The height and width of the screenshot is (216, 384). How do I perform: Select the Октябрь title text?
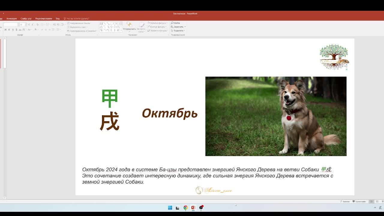click(x=169, y=113)
